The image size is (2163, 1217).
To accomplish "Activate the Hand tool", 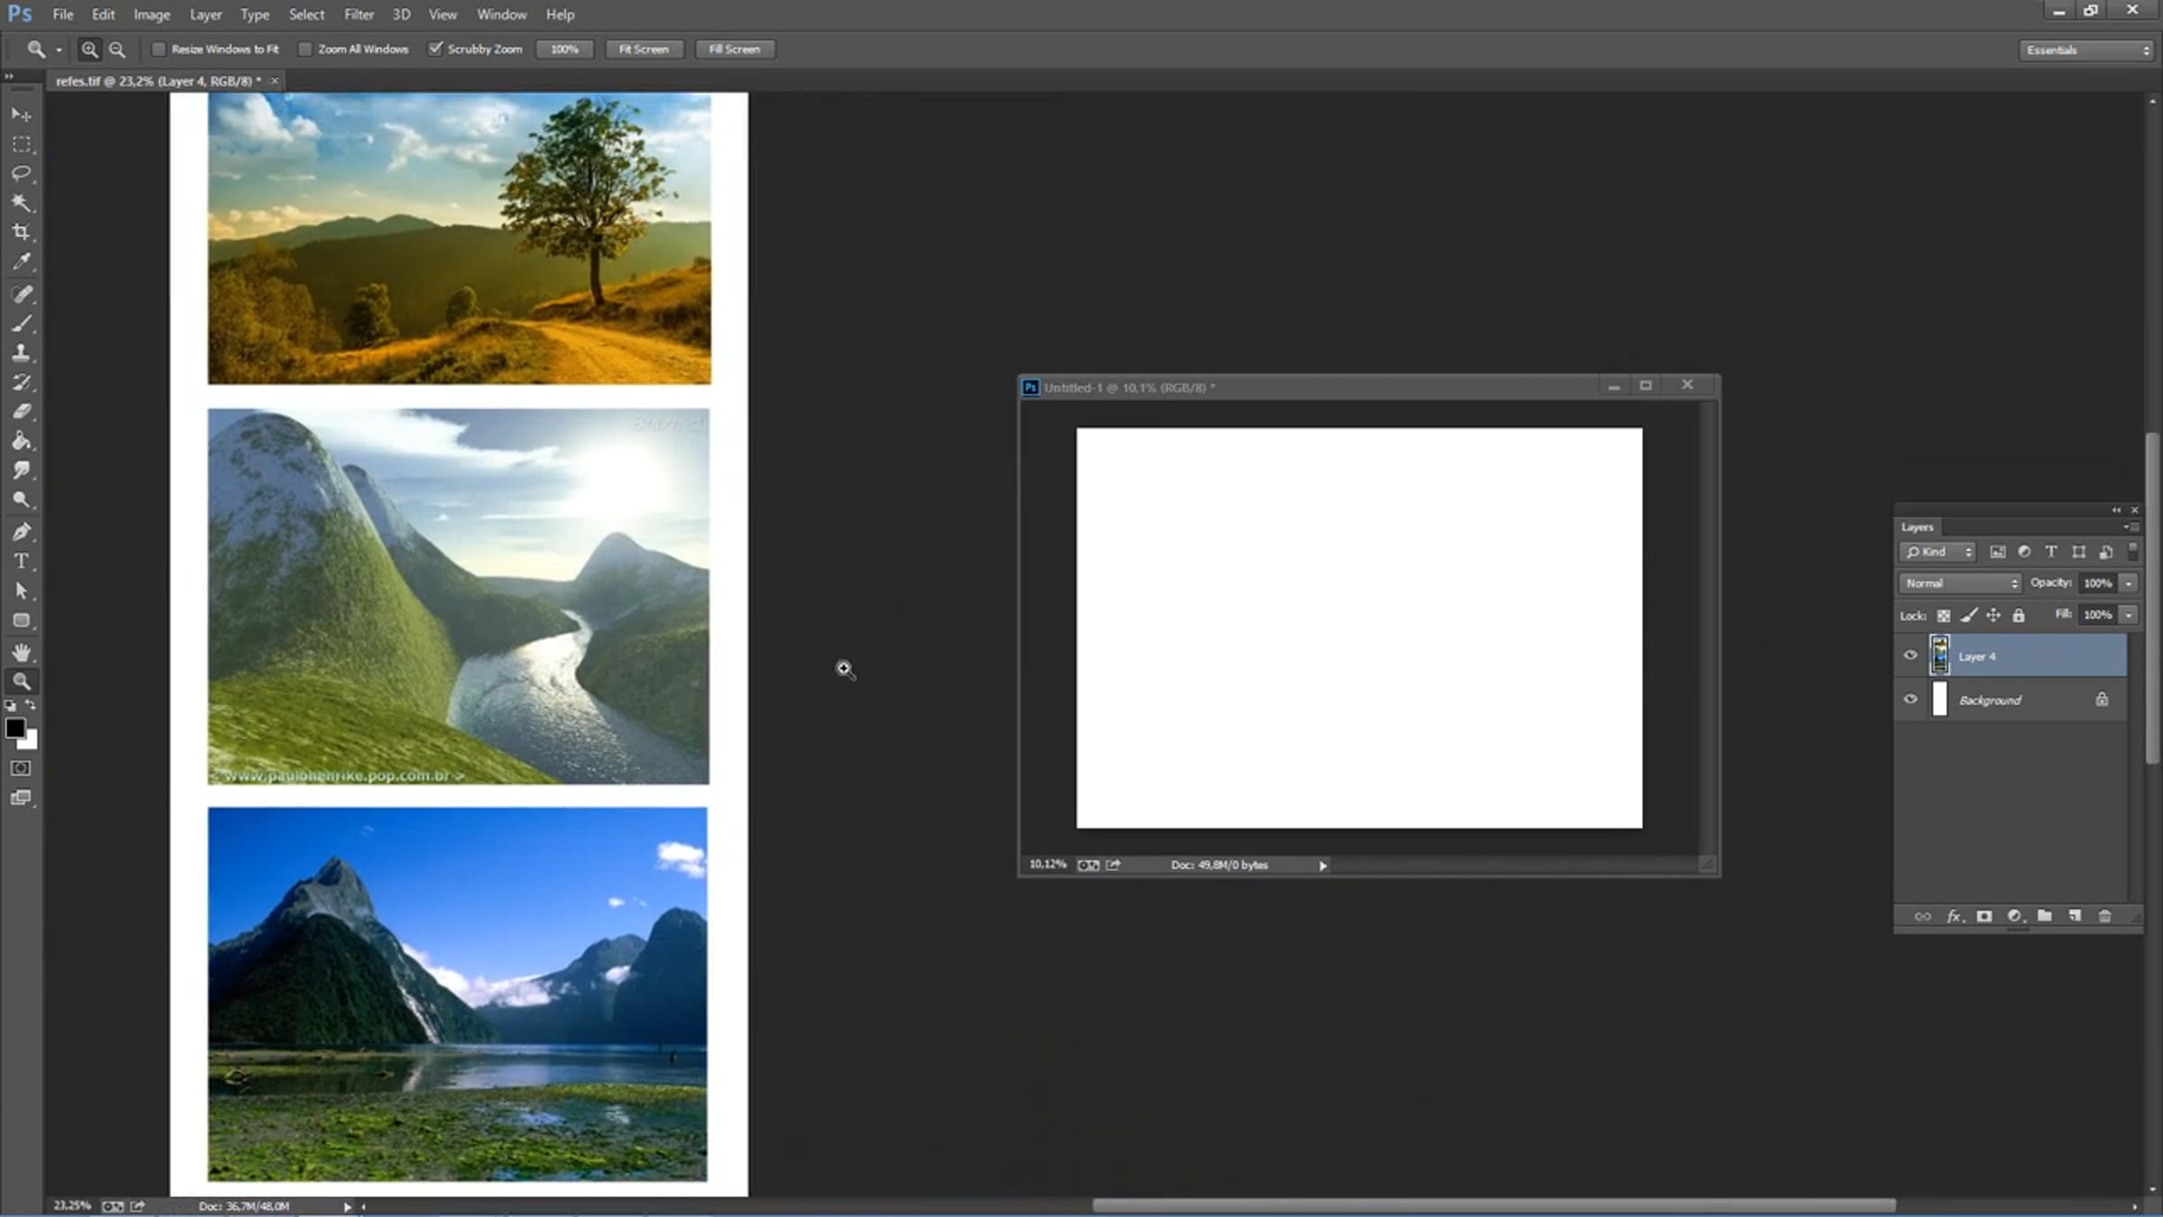I will click(x=22, y=652).
